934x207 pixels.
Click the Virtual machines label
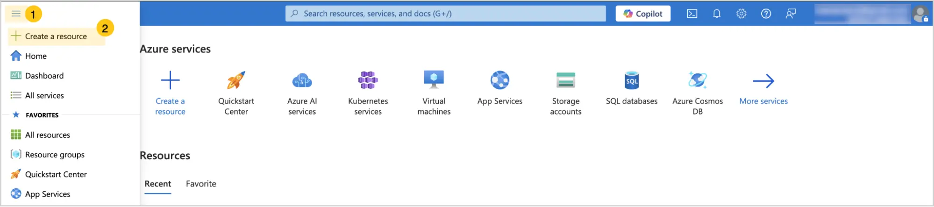tap(434, 106)
